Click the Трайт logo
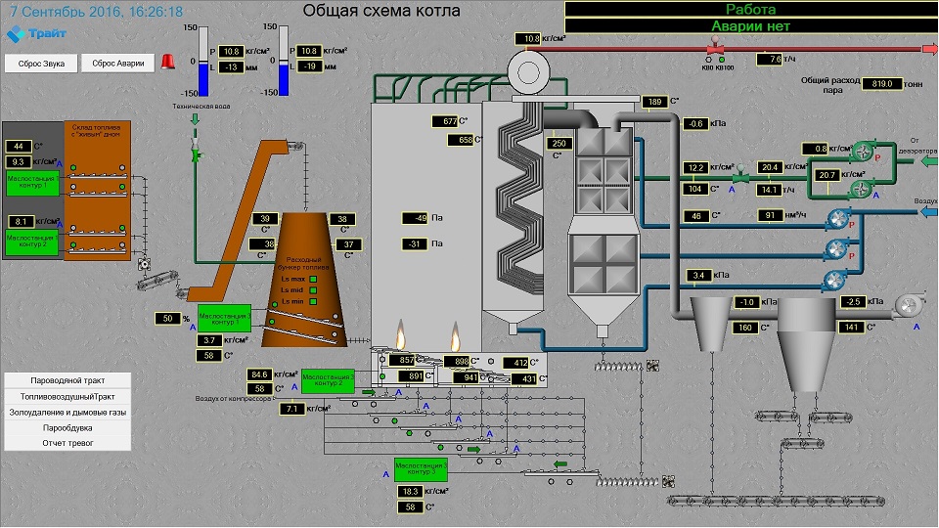The width and height of the screenshot is (939, 528). [36, 33]
